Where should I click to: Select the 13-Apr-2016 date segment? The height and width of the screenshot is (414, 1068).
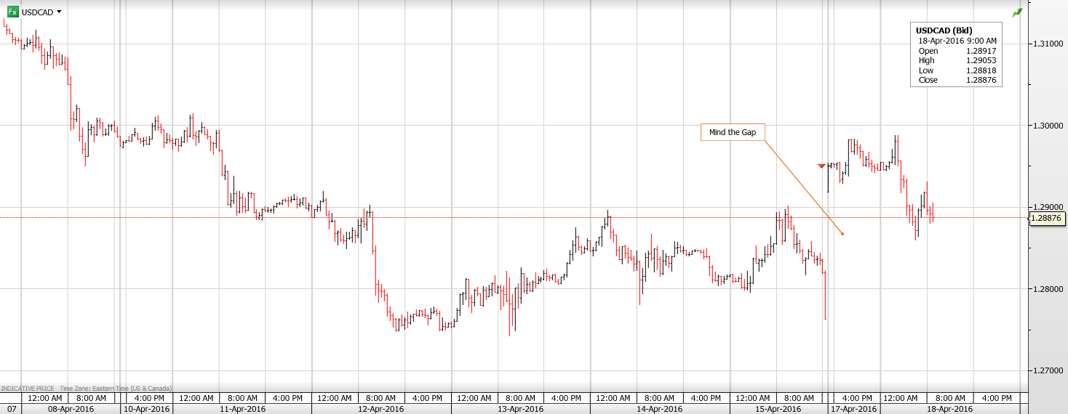520,409
